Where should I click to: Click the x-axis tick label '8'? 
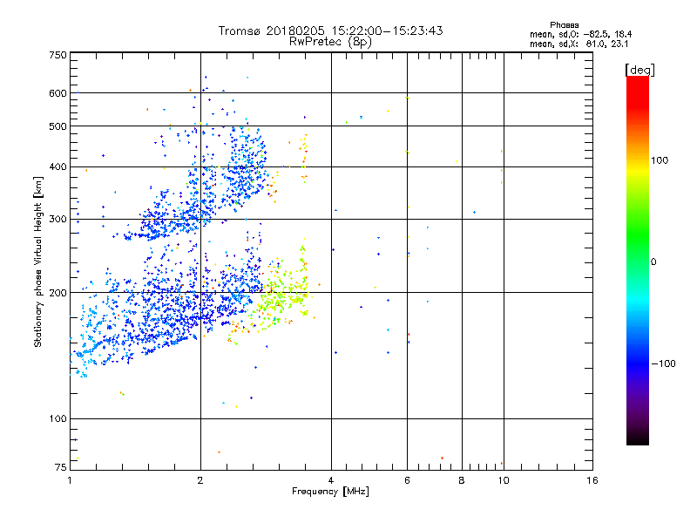coord(462,480)
